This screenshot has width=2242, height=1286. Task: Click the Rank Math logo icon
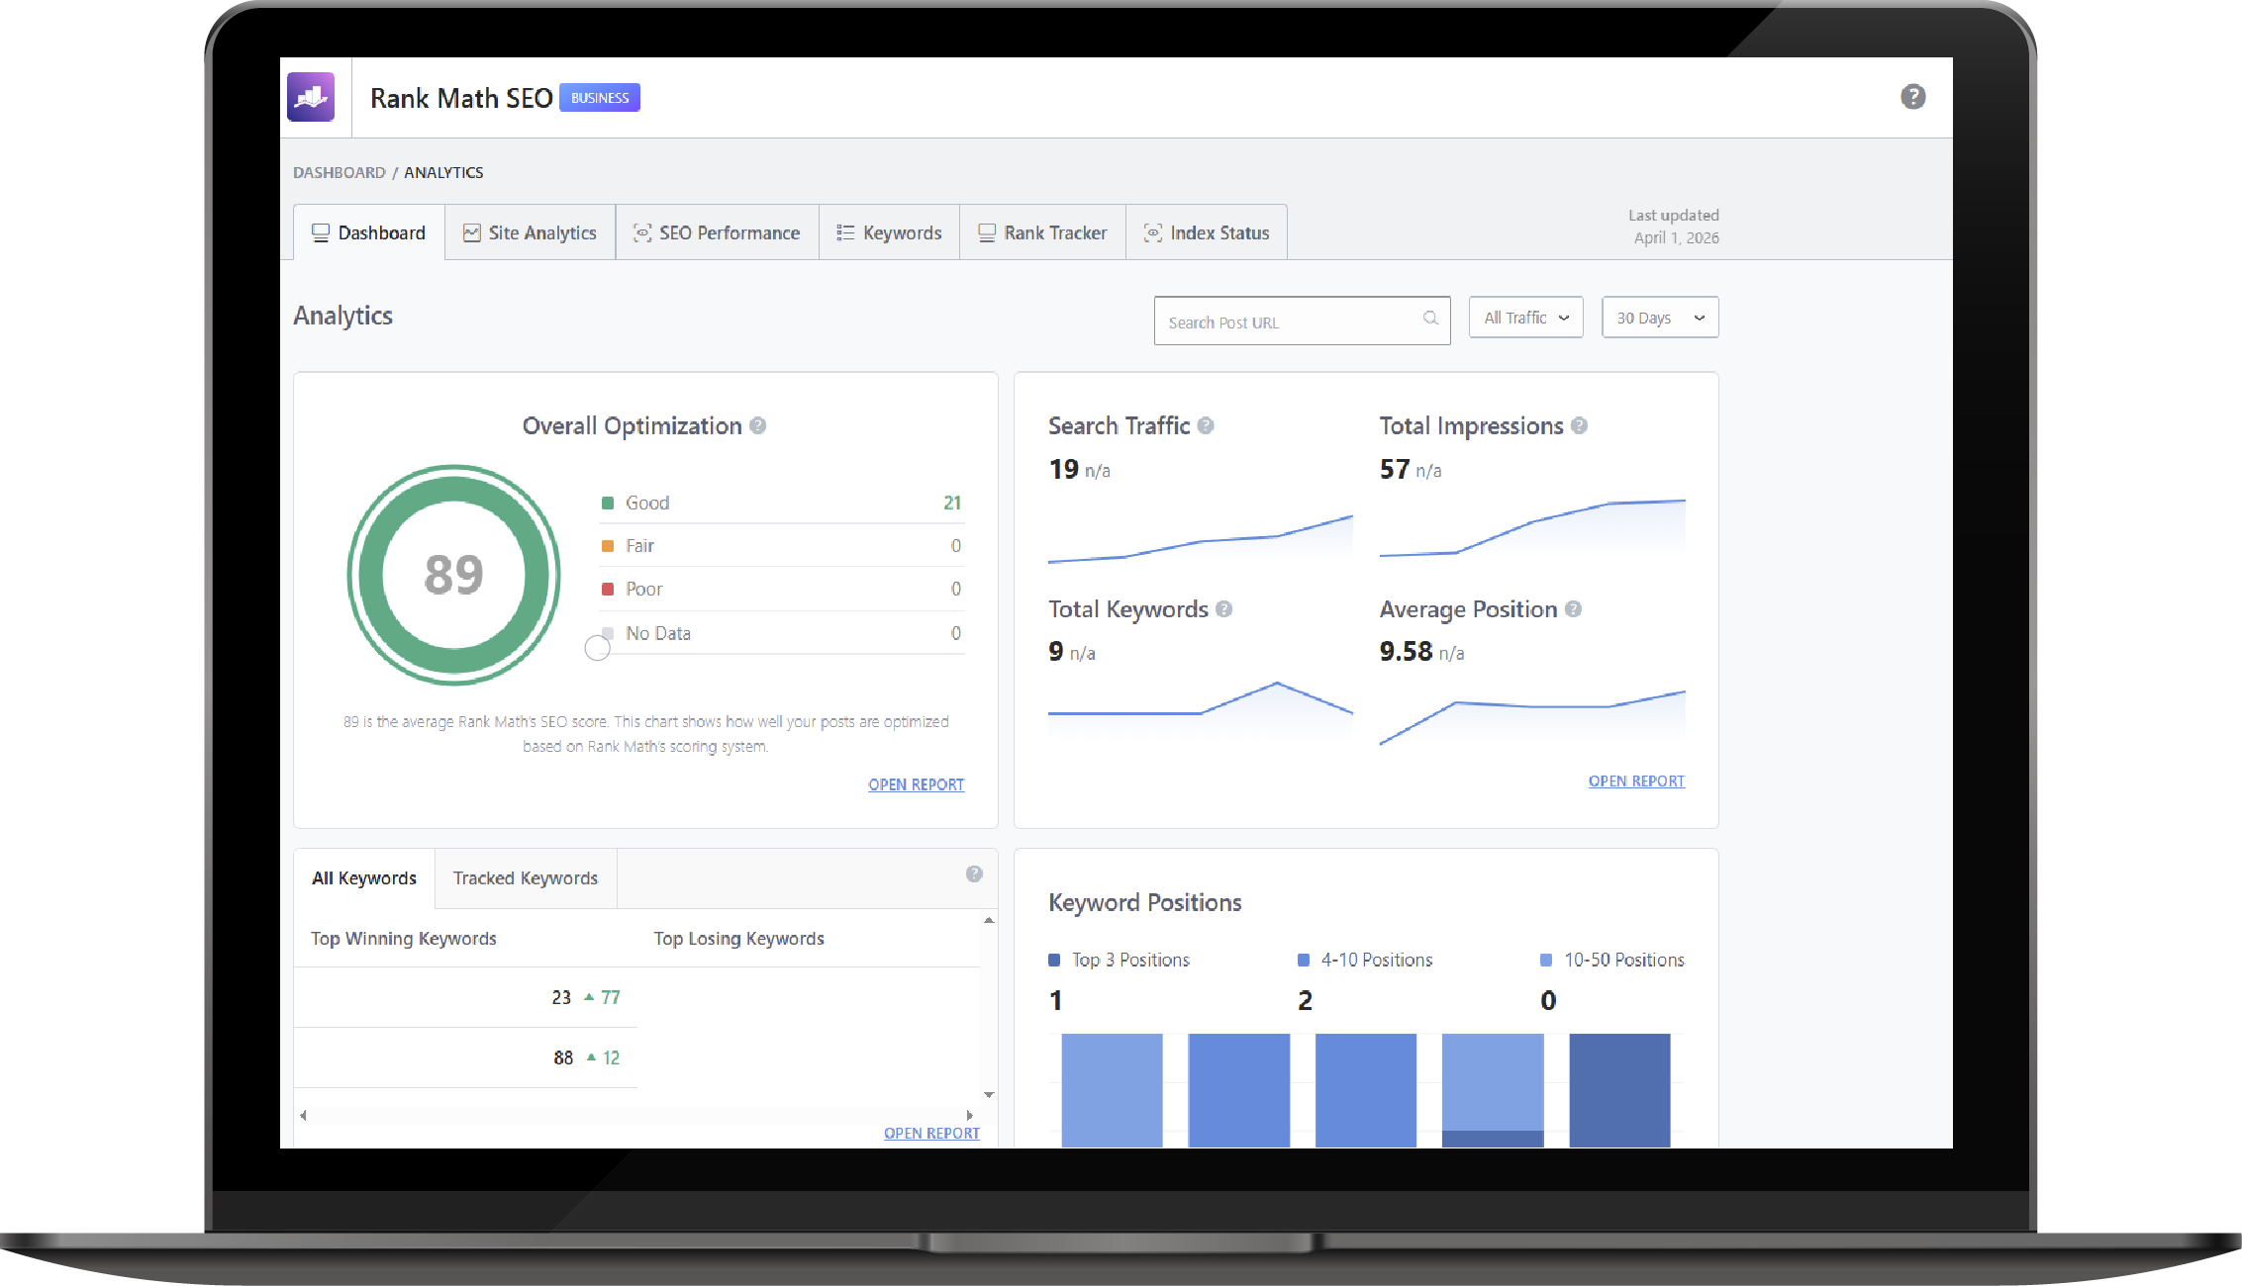311,97
